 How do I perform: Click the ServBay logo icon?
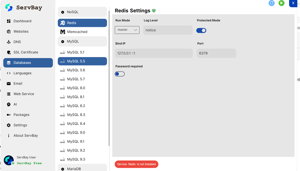click(9, 8)
